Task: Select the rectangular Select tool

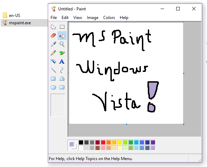Action: (62, 27)
